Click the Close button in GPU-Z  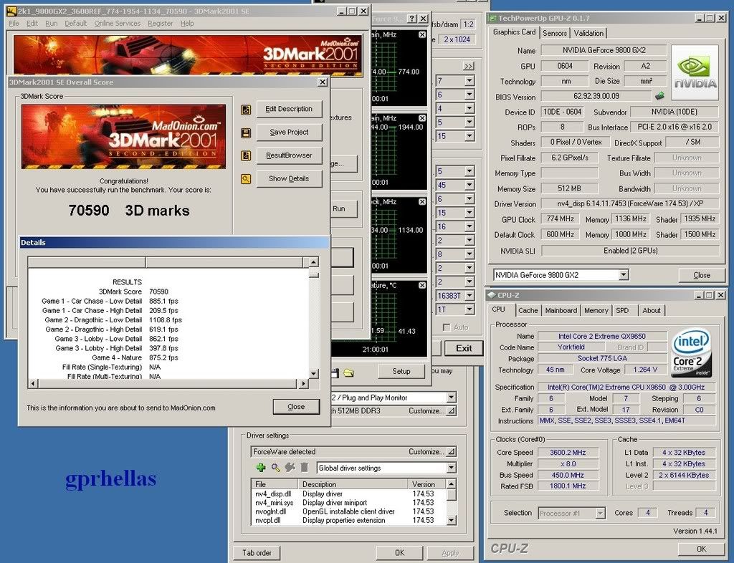[702, 275]
